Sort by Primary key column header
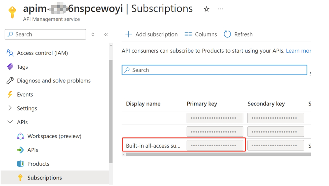Screen dimensions: 329x186 point(202,104)
